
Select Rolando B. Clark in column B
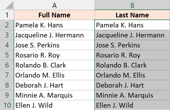tap(132, 65)
